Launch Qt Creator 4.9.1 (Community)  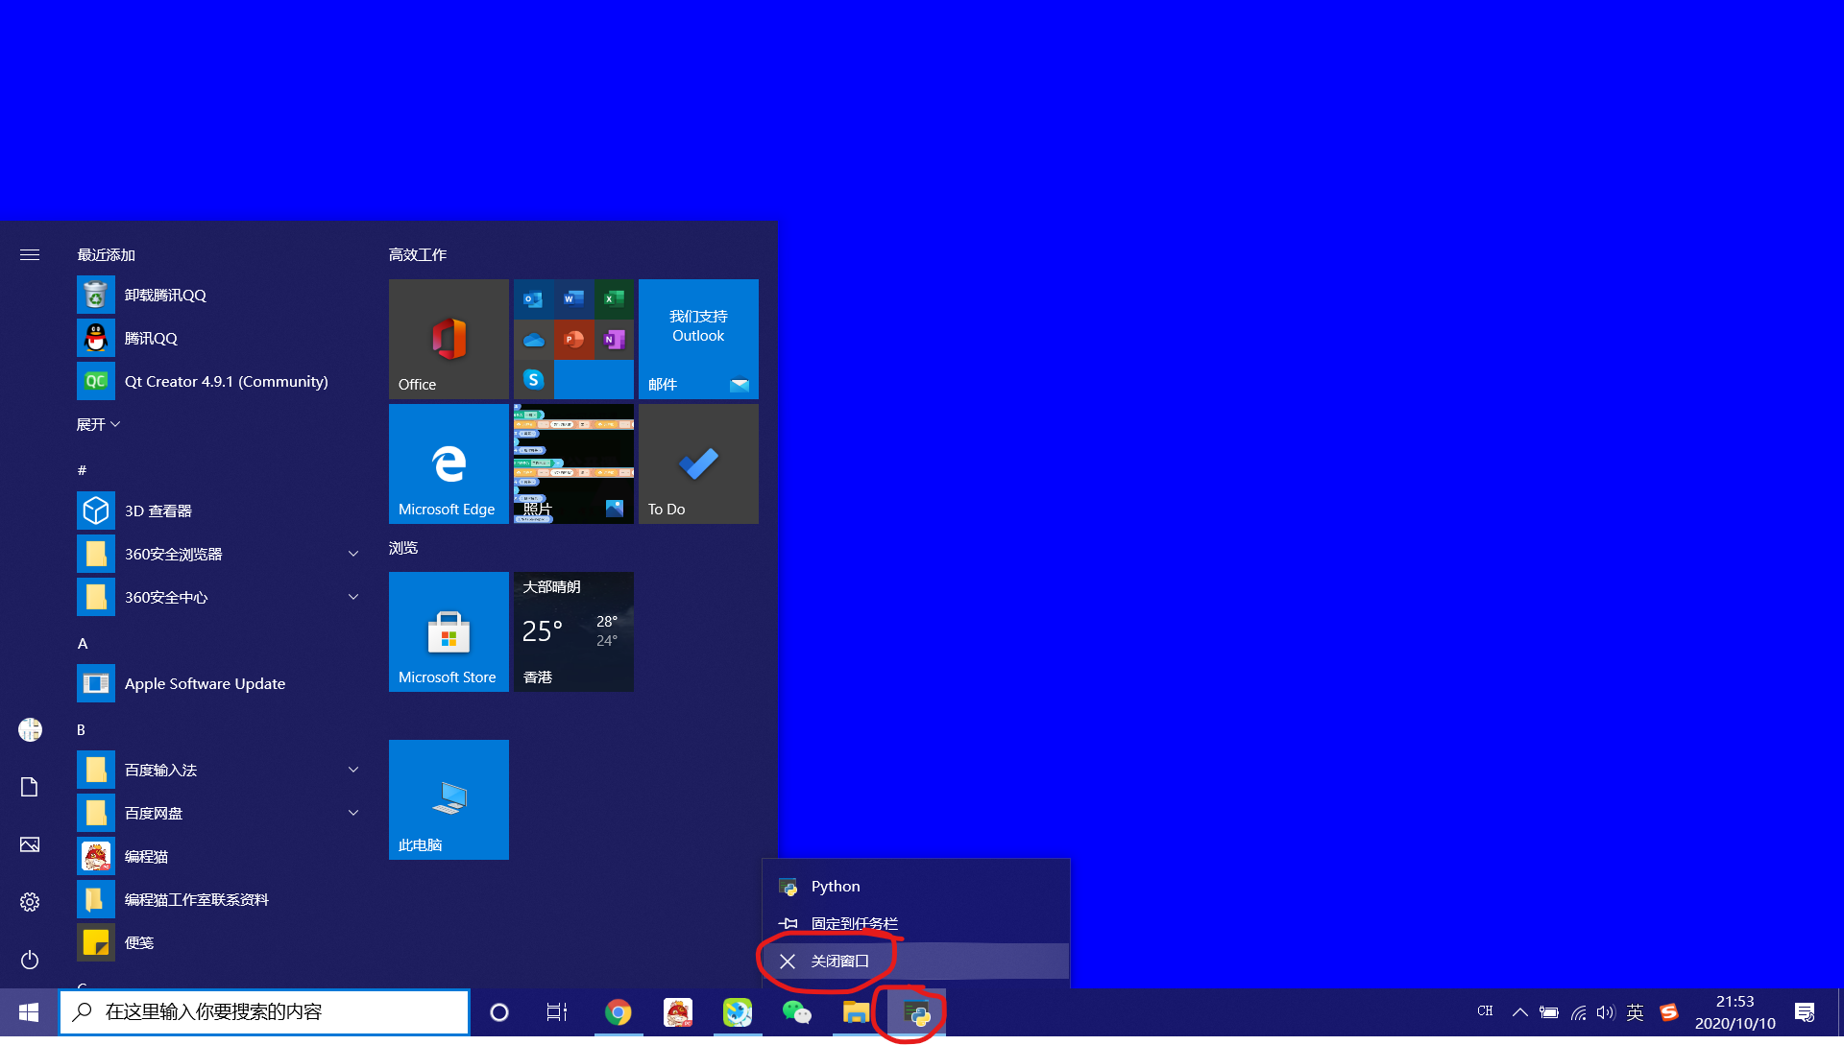coord(221,381)
